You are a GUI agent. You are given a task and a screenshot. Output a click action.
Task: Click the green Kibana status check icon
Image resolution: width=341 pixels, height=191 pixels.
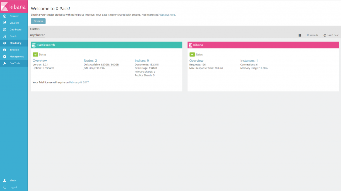[x=192, y=54]
